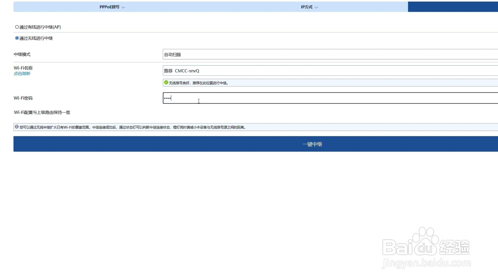Click the 一键中继 button
This screenshot has height=280, width=498.
pyautogui.click(x=256, y=144)
